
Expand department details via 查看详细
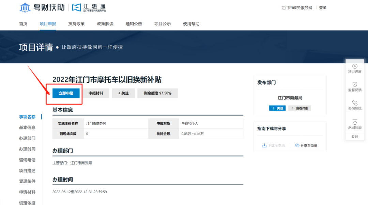pos(300,108)
